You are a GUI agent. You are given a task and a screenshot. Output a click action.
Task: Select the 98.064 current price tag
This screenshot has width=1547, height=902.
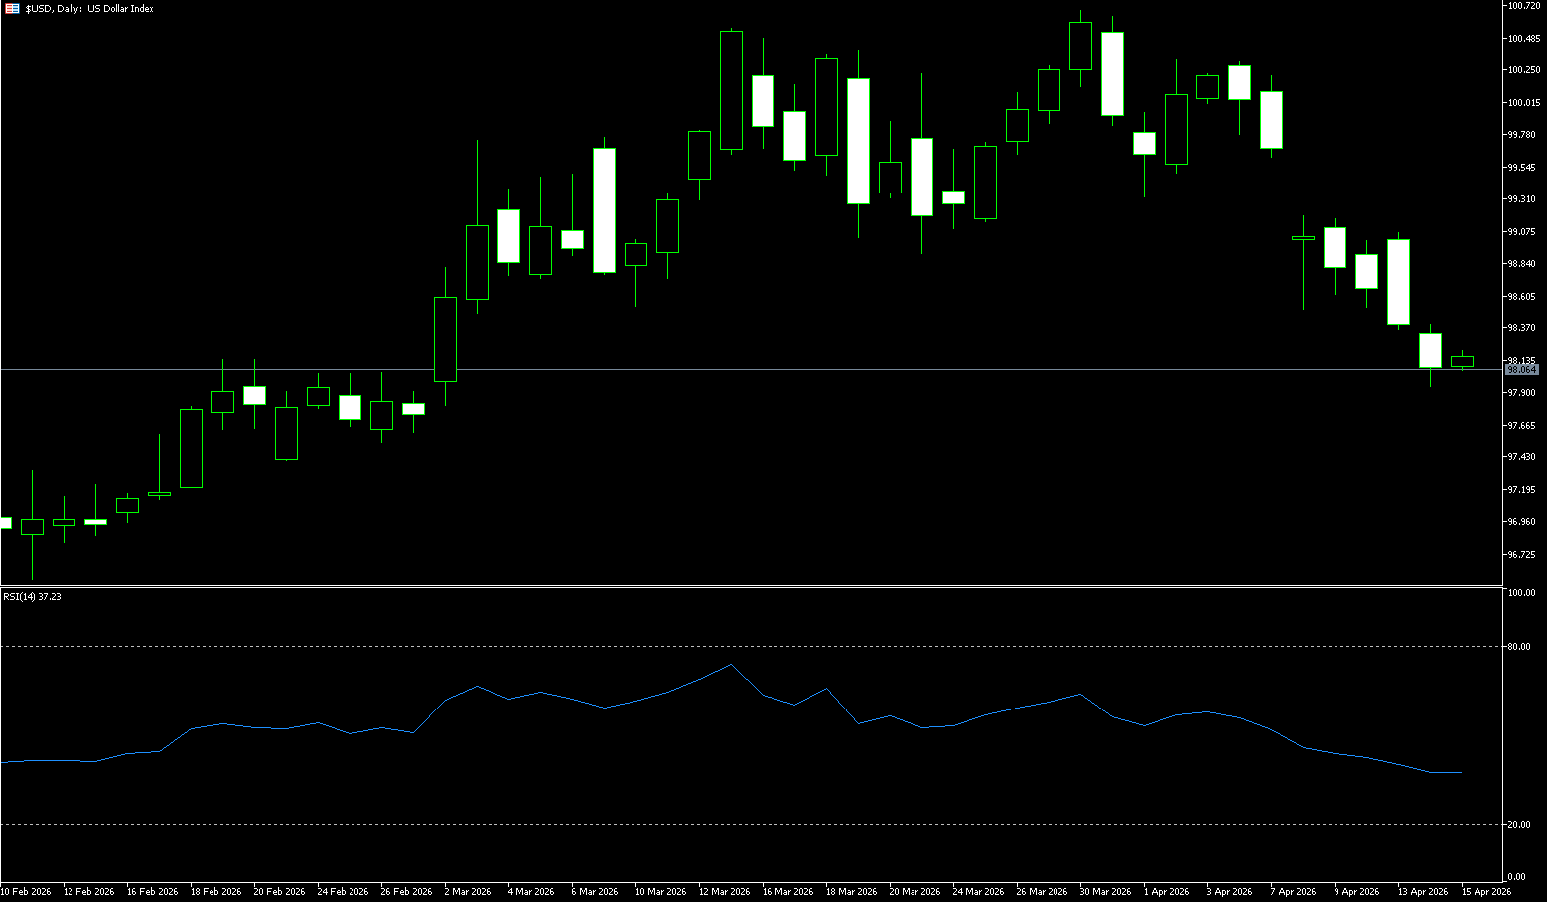pos(1521,369)
